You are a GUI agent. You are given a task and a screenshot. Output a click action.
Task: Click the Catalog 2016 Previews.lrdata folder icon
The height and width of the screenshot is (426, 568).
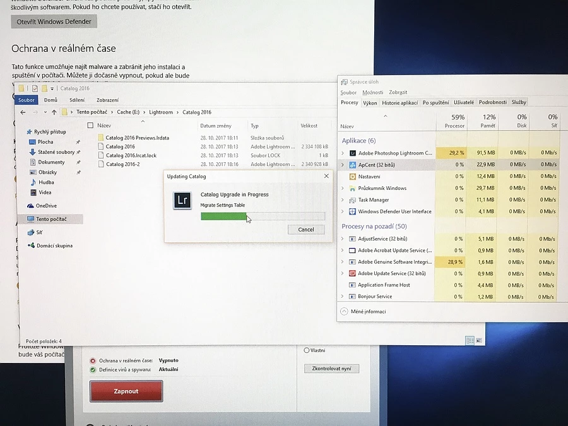101,138
